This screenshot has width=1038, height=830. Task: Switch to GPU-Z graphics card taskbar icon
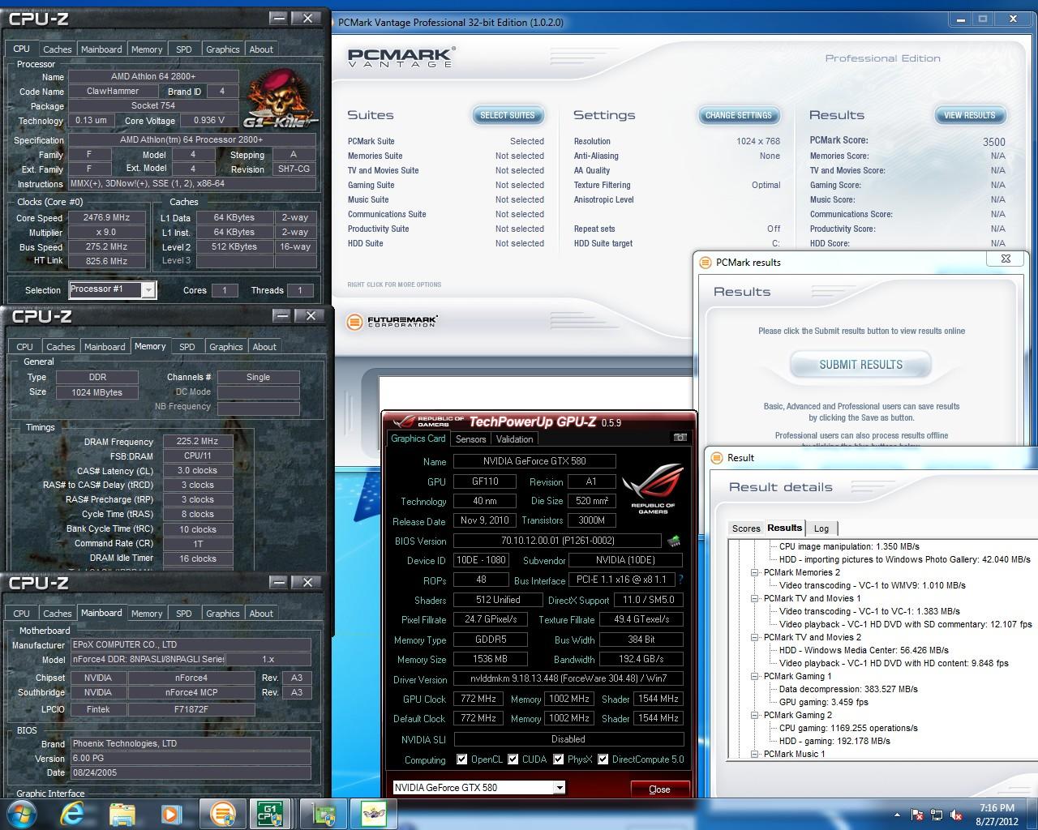pos(324,813)
